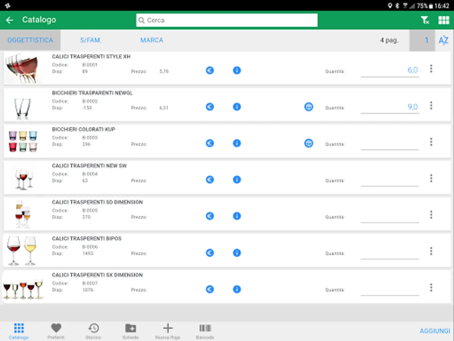This screenshot has height=341, width=454.
Task: Tap quantity field for CALICI TRASPERENTI SD DIMENSION
Action: 390,216
